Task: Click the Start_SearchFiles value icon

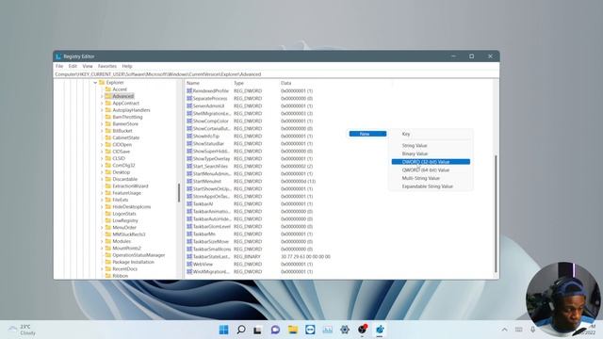Action: [189, 166]
